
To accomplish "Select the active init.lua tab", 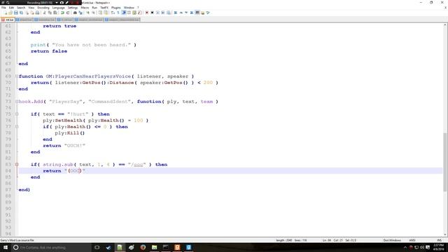I will [x=8, y=20].
